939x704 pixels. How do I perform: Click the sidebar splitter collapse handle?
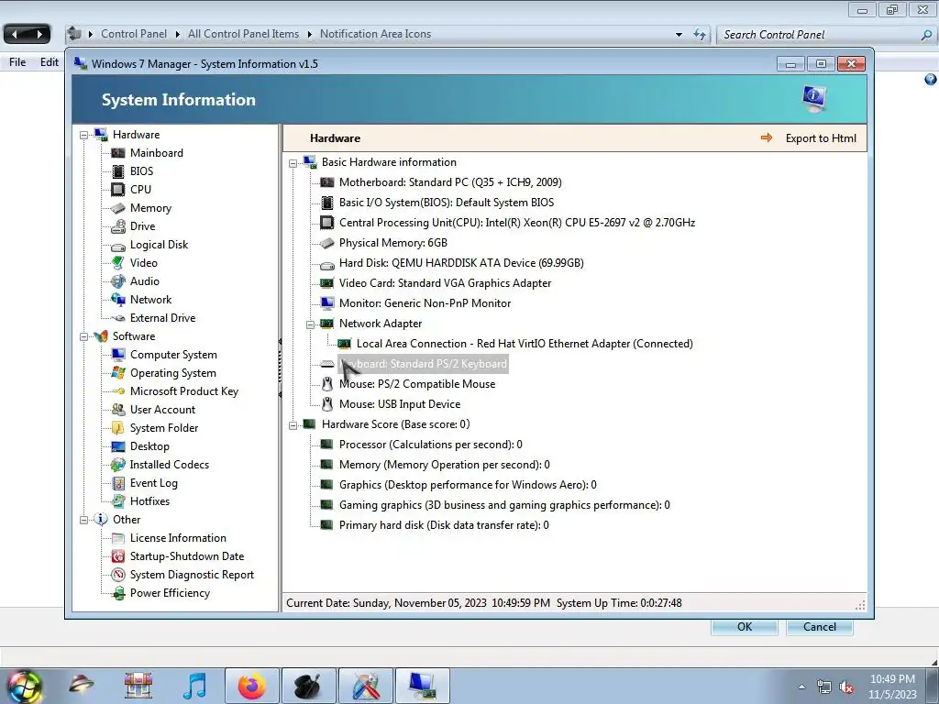(280, 368)
